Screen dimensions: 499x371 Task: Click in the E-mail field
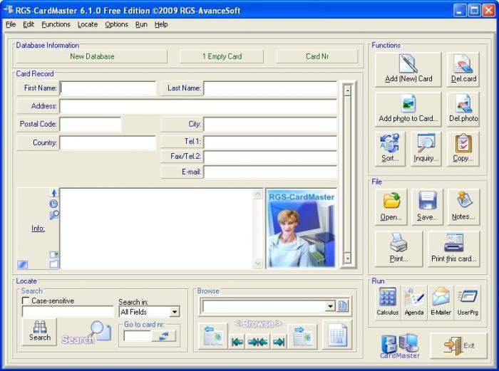coord(270,172)
